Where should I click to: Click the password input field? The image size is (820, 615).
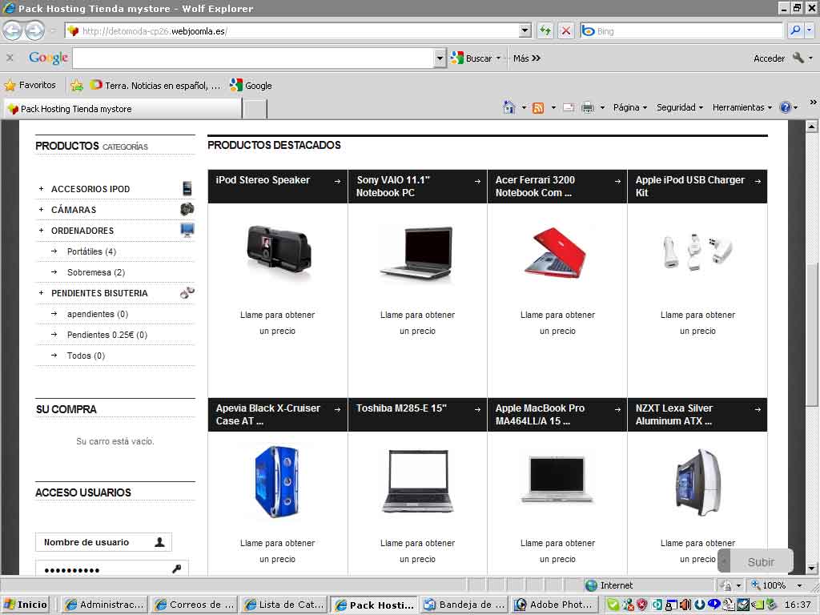click(112, 569)
